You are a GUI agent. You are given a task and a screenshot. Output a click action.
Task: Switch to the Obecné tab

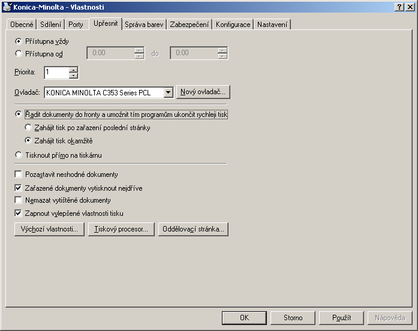click(x=22, y=25)
